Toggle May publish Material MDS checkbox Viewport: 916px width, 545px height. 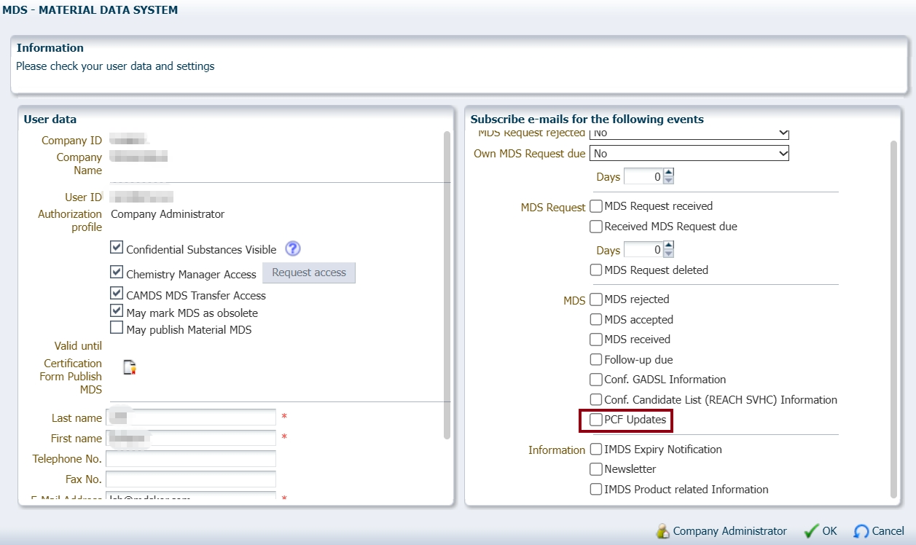(117, 329)
